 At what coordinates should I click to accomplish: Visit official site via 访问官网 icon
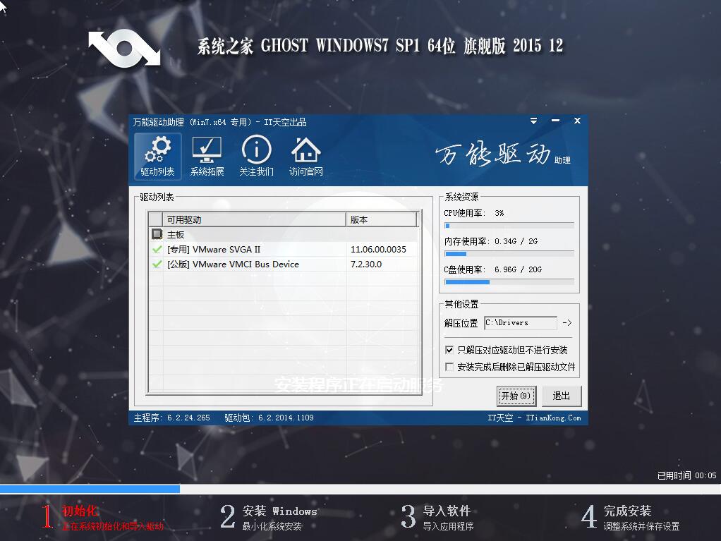(x=305, y=157)
